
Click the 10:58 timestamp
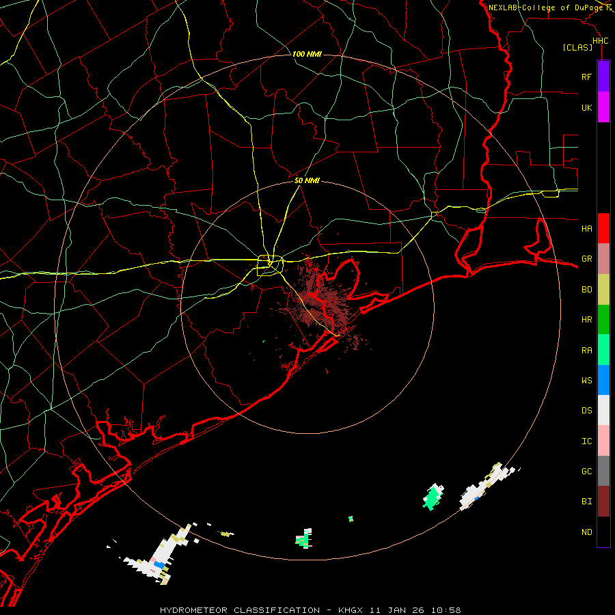pos(446,610)
